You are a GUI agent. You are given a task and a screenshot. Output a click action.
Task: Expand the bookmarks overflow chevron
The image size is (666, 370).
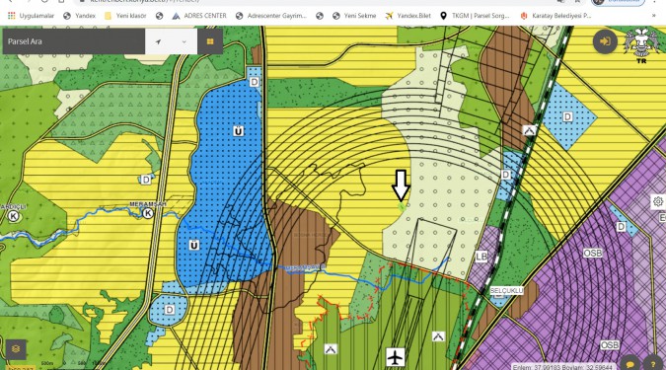coord(654,16)
